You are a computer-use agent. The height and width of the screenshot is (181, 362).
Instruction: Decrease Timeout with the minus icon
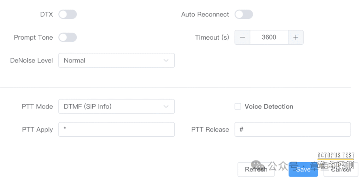tap(243, 37)
